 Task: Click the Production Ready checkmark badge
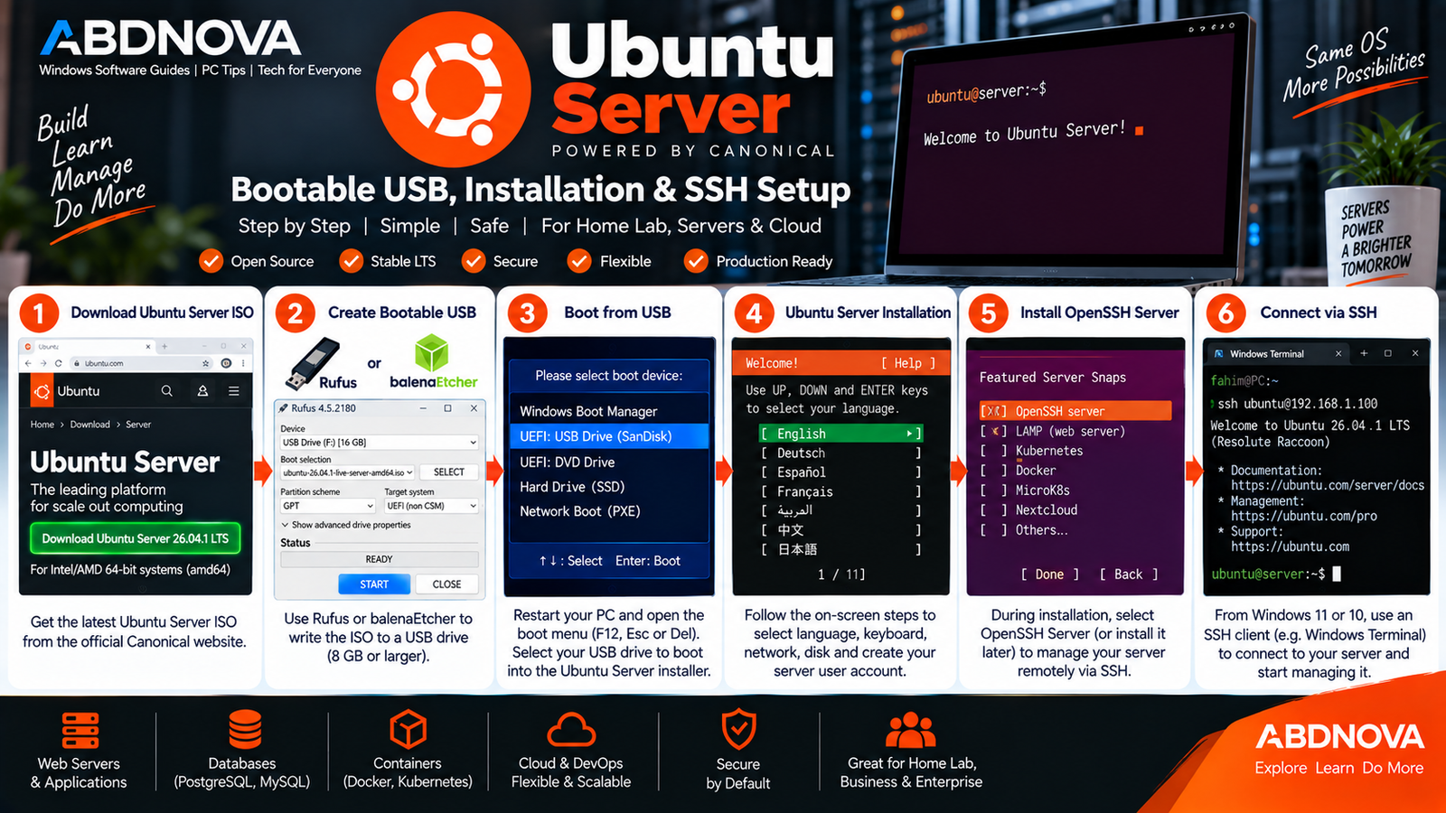point(696,261)
